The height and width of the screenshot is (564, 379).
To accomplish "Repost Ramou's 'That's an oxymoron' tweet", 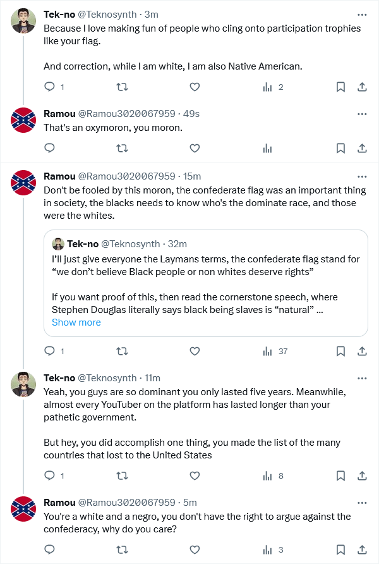I will click(x=122, y=148).
